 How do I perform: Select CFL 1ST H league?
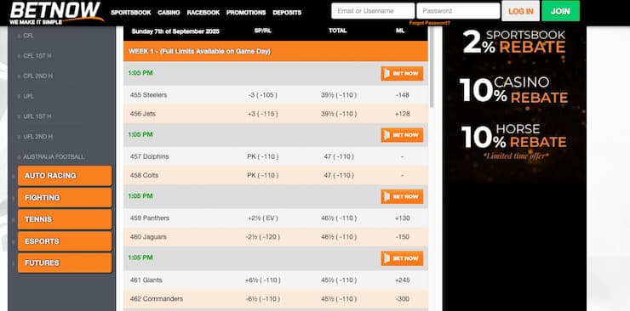tap(37, 56)
